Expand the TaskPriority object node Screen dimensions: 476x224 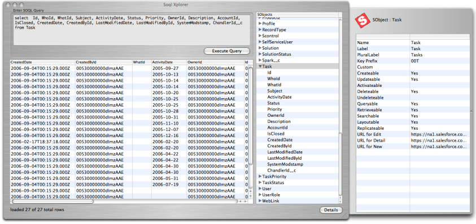click(x=260, y=177)
